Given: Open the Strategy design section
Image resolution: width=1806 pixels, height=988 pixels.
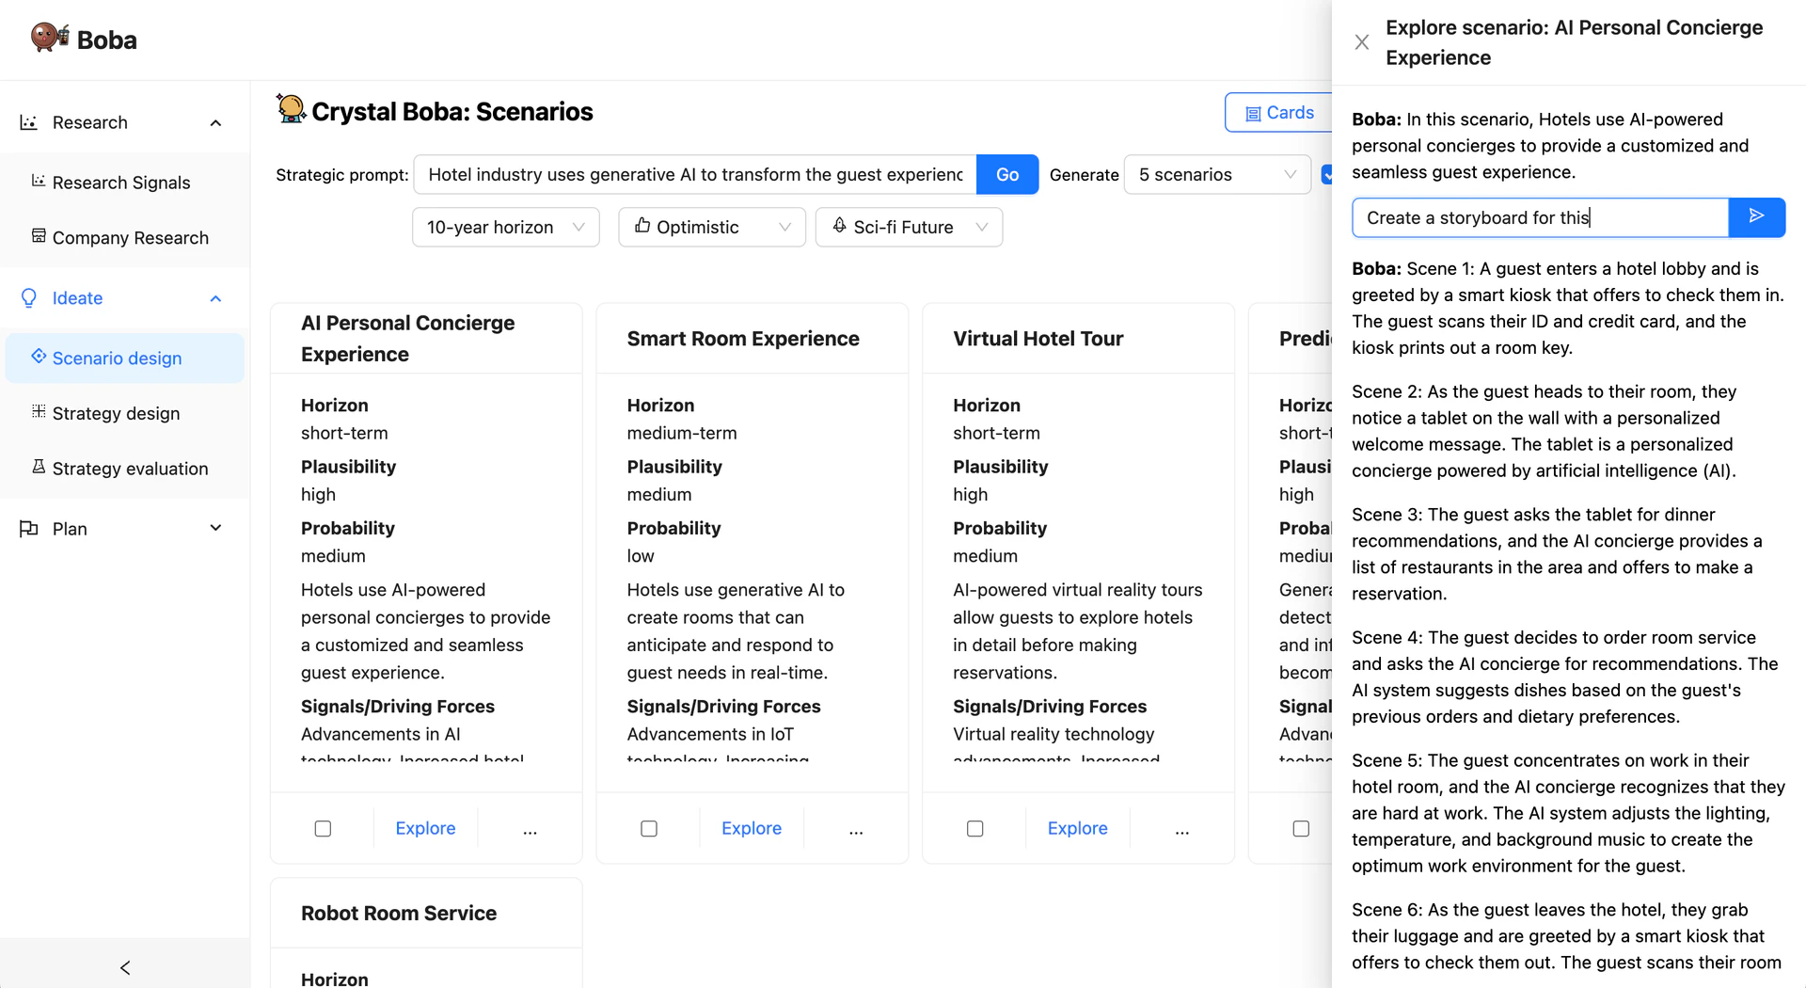Looking at the screenshot, I should pyautogui.click(x=116, y=413).
